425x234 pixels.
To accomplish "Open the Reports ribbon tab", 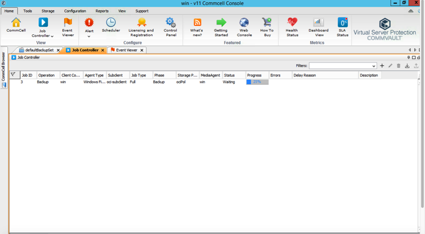I will coord(102,11).
